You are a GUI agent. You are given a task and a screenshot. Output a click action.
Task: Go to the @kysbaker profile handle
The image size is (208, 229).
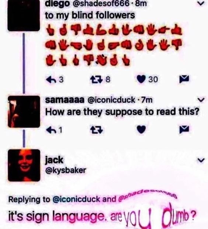click(x=66, y=170)
